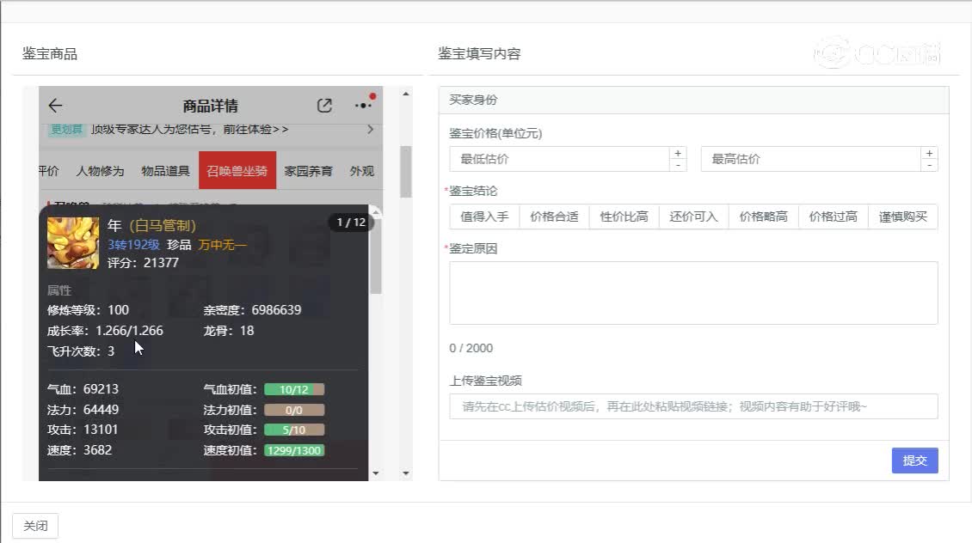Click the 攻击: 13101 stat
This screenshot has height=543, width=972.
click(x=83, y=429)
